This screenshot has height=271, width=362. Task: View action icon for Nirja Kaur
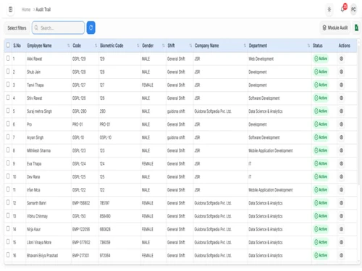(341, 229)
